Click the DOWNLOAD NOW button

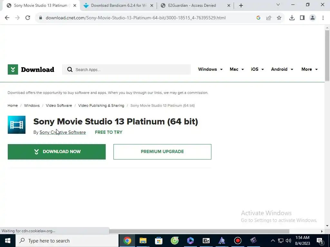click(x=57, y=152)
